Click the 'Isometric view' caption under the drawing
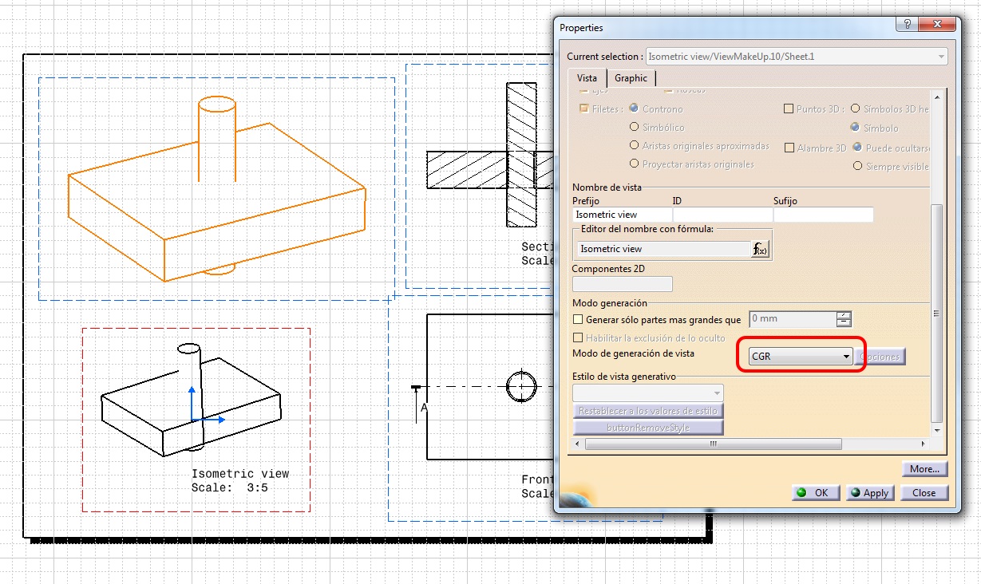Image resolution: width=981 pixels, height=584 pixels. tap(240, 474)
